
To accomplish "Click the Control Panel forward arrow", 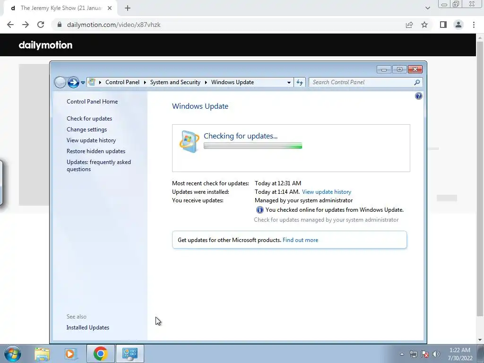I will [x=73, y=82].
